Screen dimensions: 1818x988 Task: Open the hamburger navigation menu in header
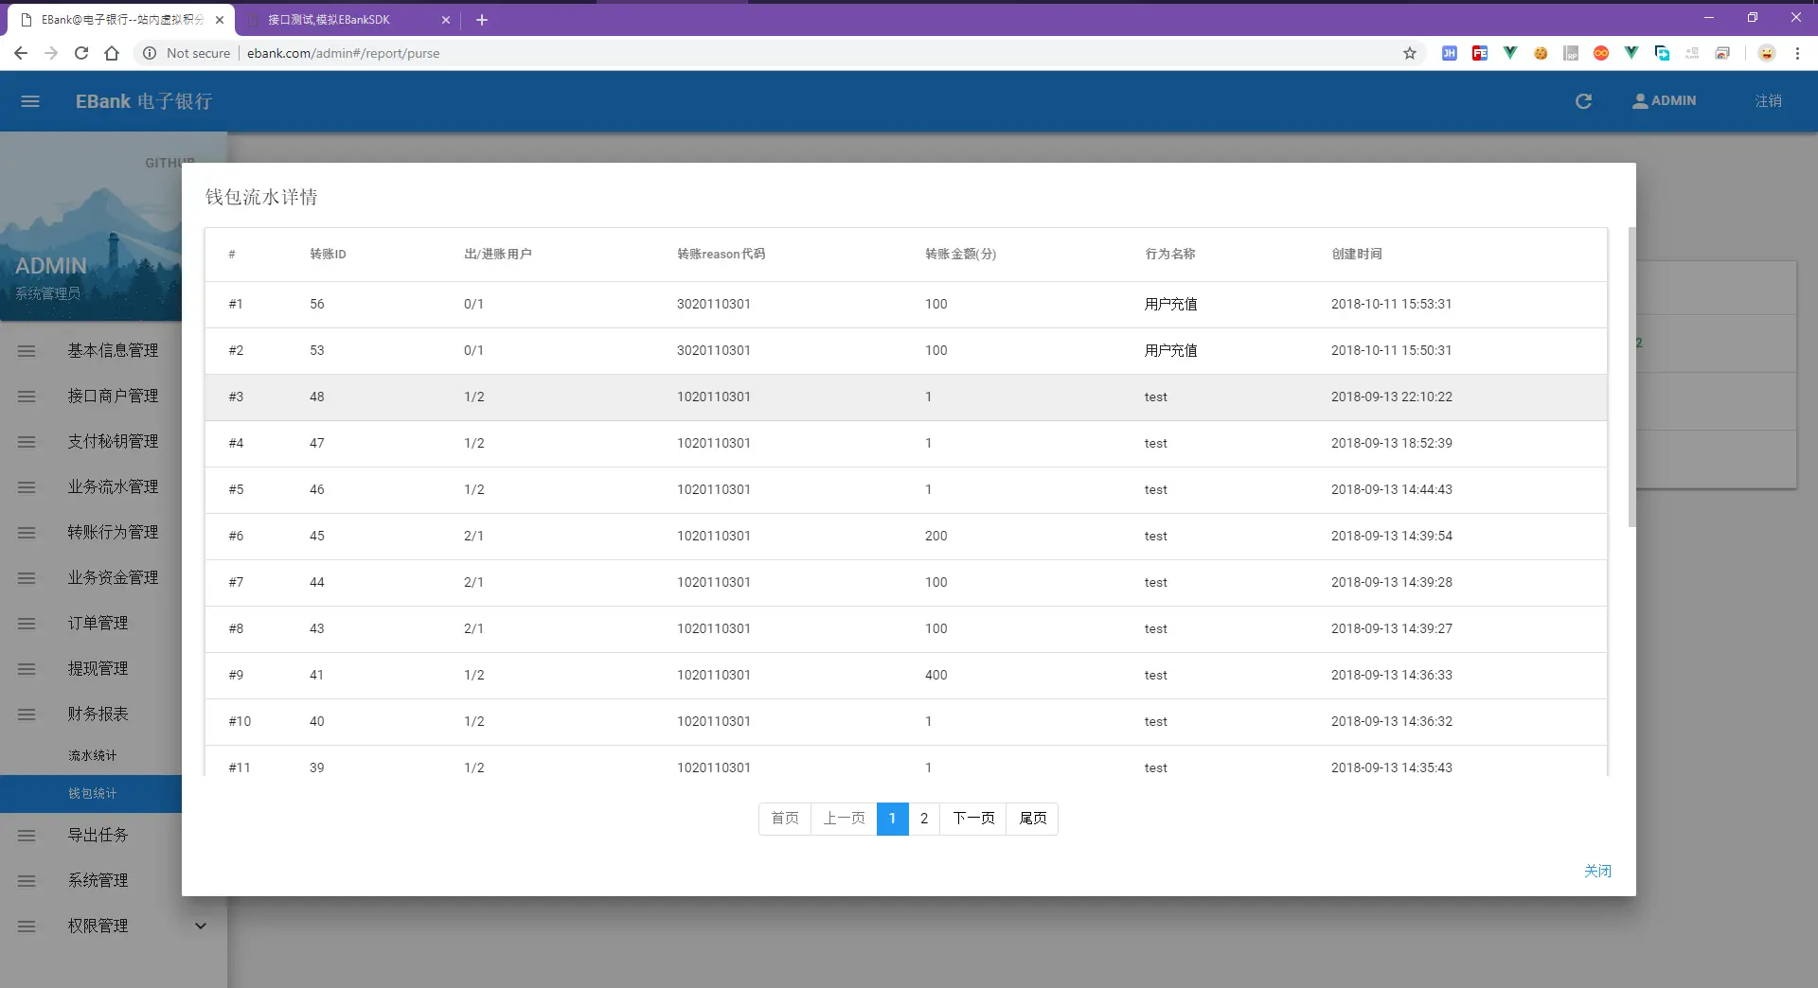30,101
